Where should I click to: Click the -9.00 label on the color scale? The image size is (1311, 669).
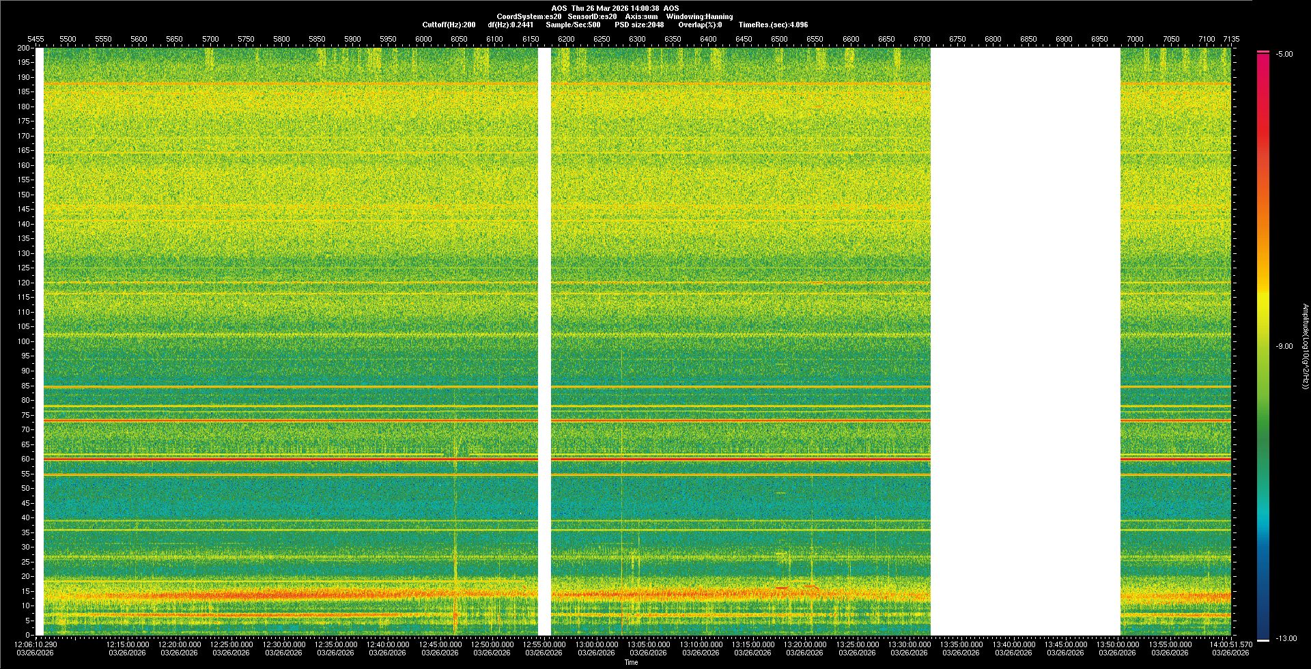click(1284, 346)
